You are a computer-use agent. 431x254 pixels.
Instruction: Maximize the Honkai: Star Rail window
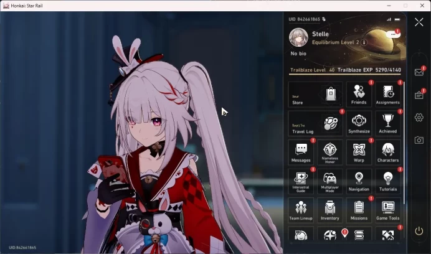(x=405, y=6)
